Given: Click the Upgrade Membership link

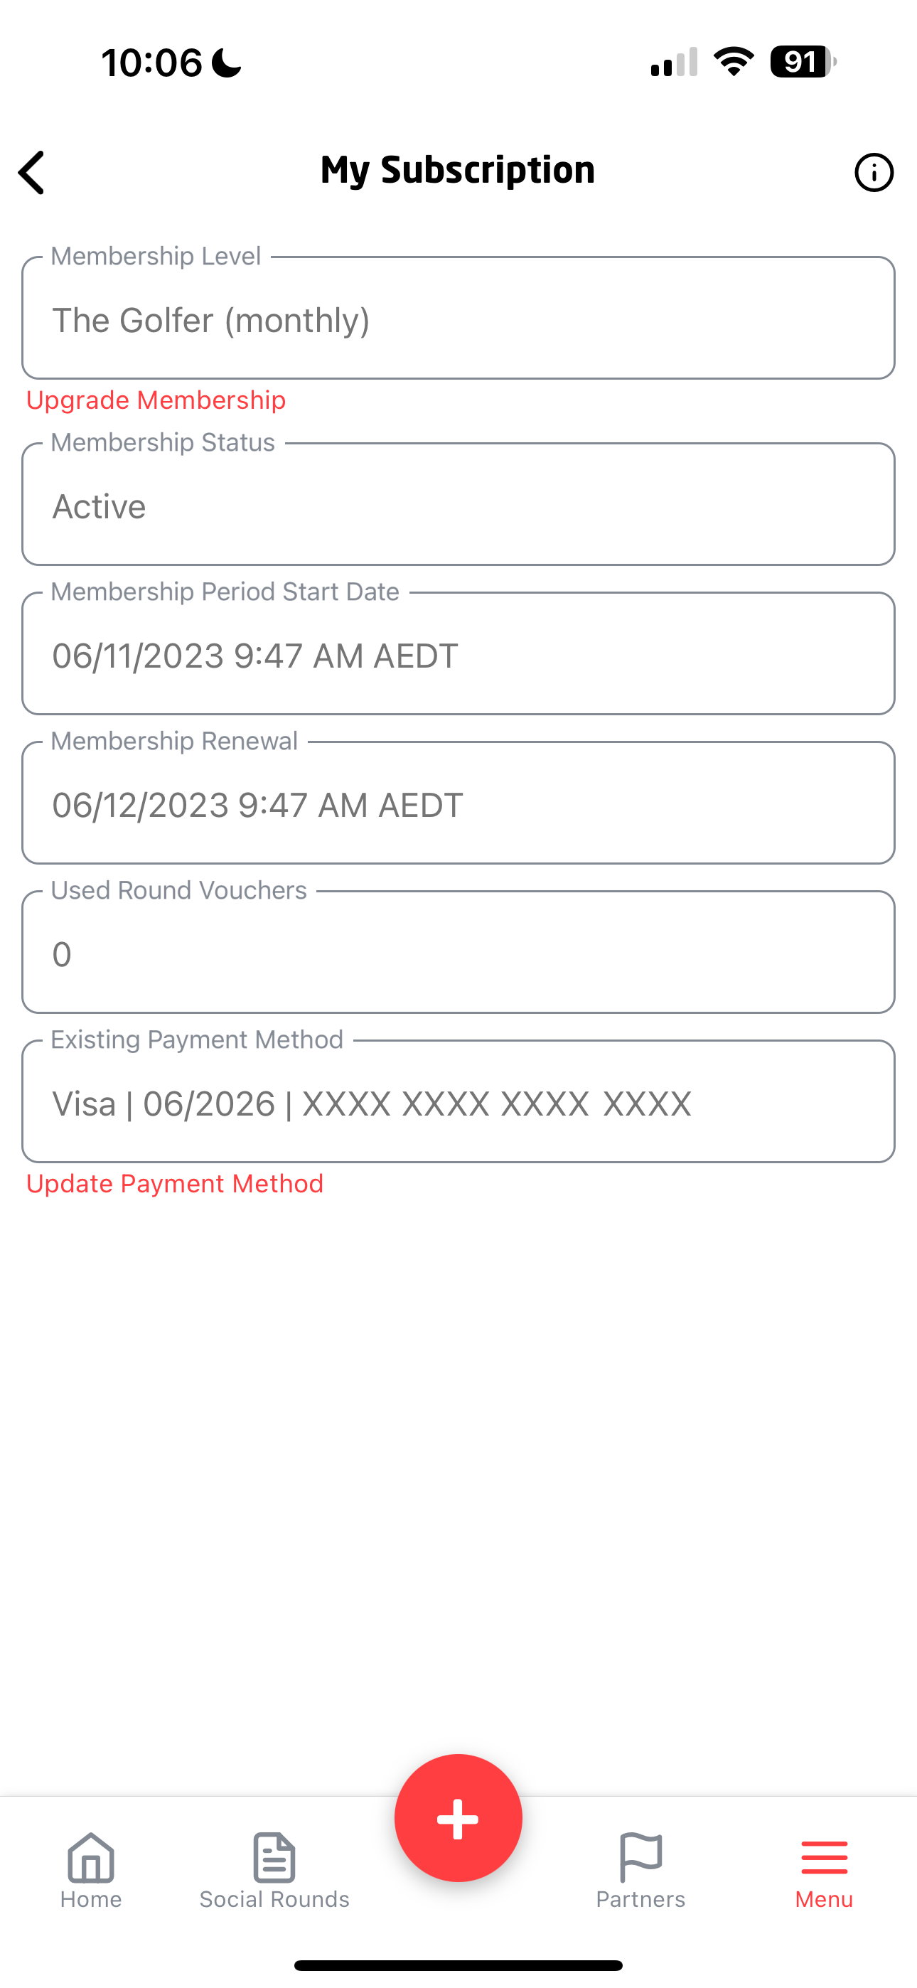Looking at the screenshot, I should coord(156,400).
